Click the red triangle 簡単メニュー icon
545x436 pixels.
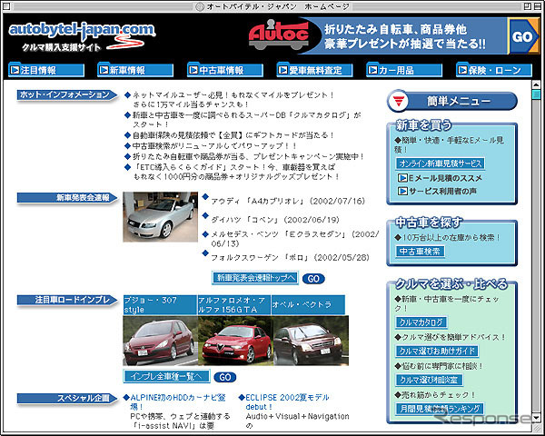[x=399, y=101]
